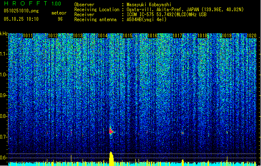Click the timestamp 05.10.25 10:10
261x166 pixels.
21,19
